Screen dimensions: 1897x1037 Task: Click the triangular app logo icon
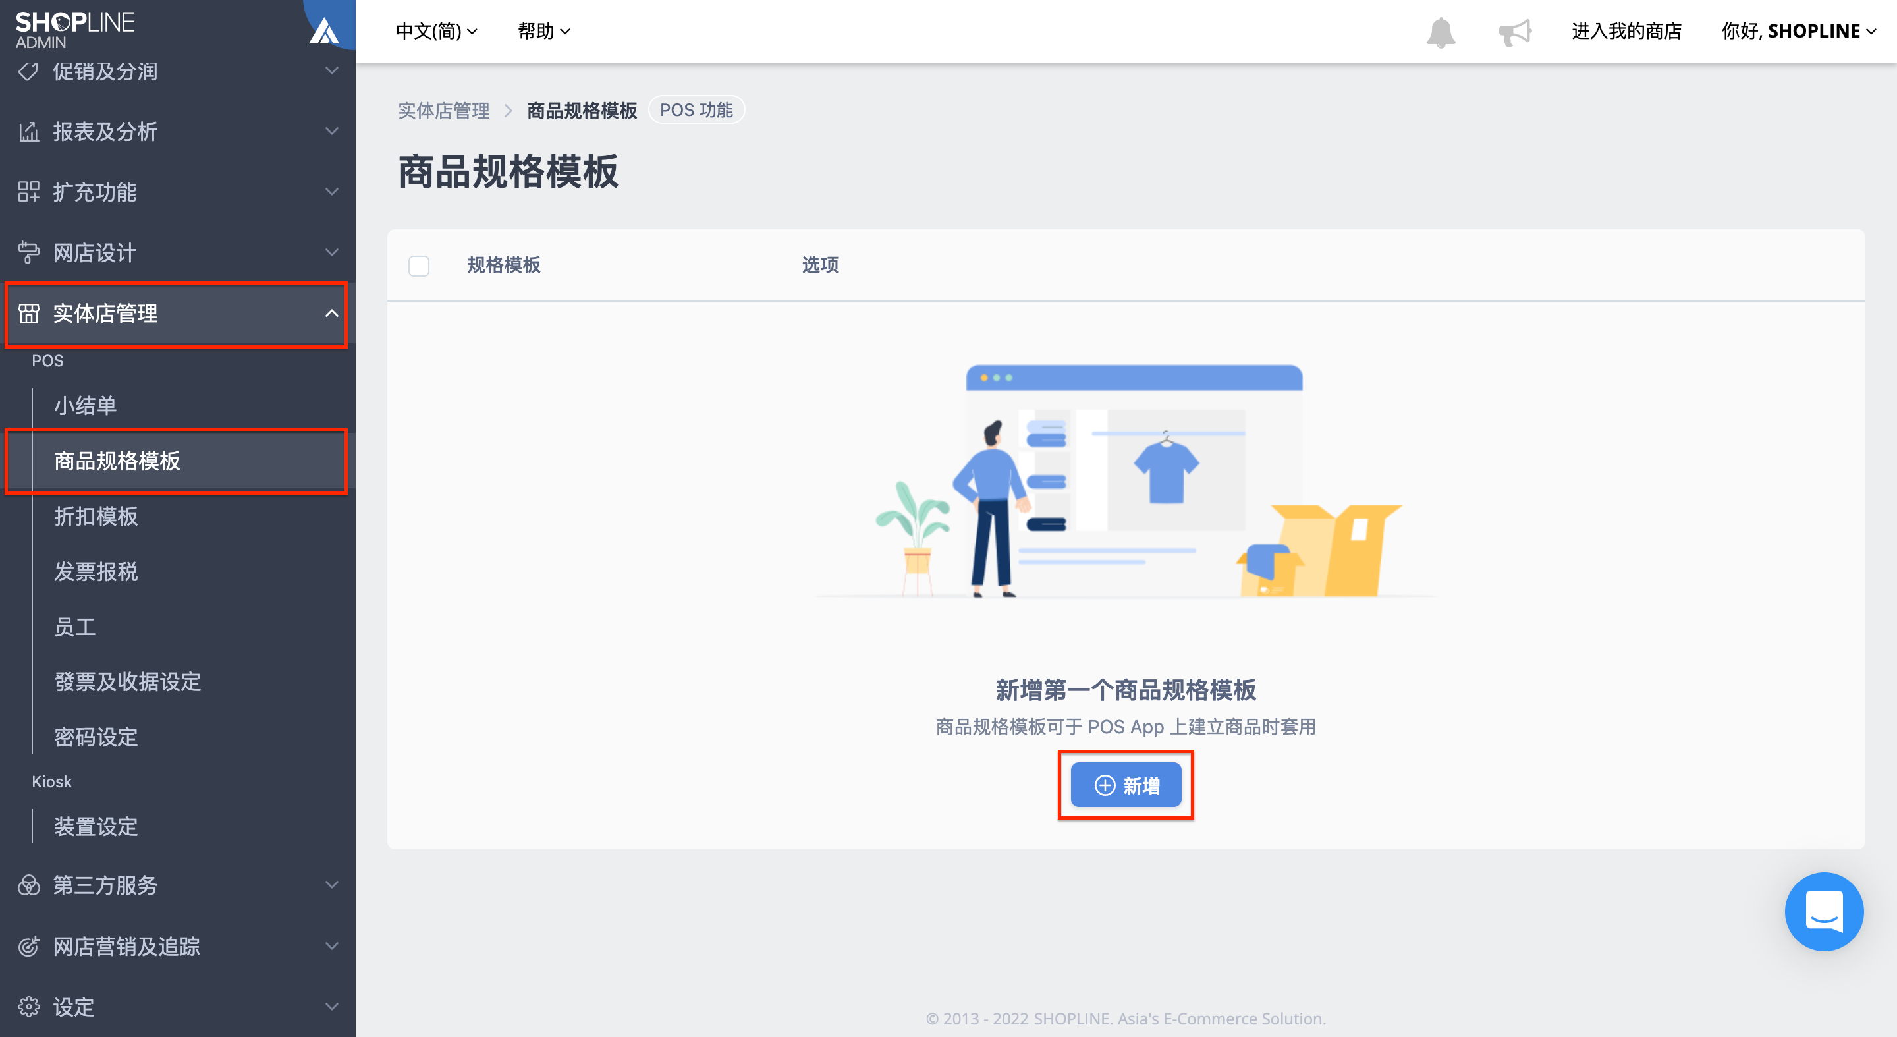point(323,30)
